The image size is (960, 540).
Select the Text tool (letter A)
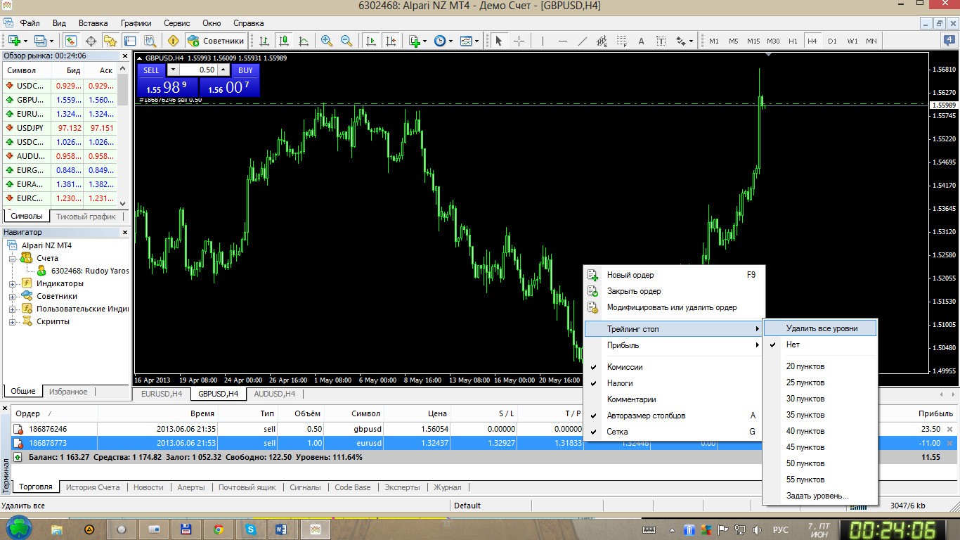pos(641,41)
